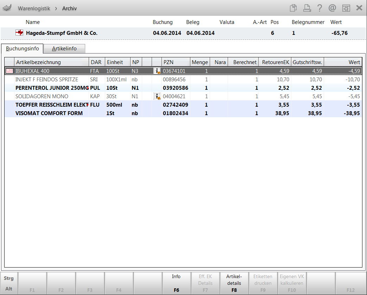Click PZN 02742409 cell
Image resolution: width=367 pixels, height=295 pixels.
(x=176, y=105)
